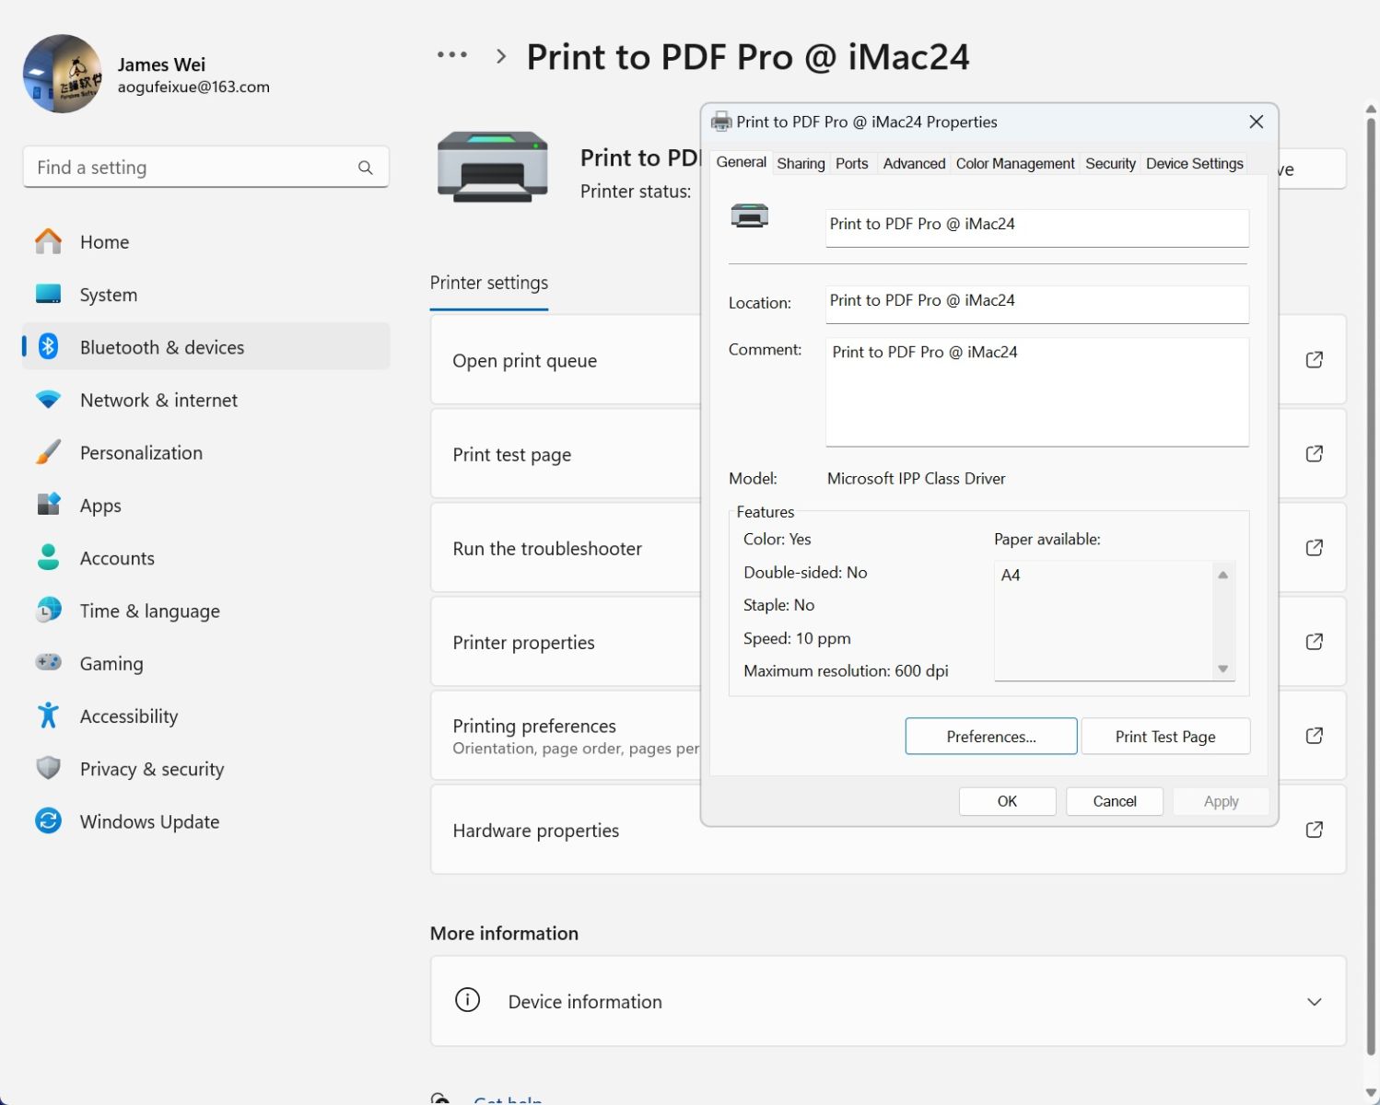Screen dimensions: 1380x1105
Task: Select the Gaming controller icon
Action: click(48, 662)
